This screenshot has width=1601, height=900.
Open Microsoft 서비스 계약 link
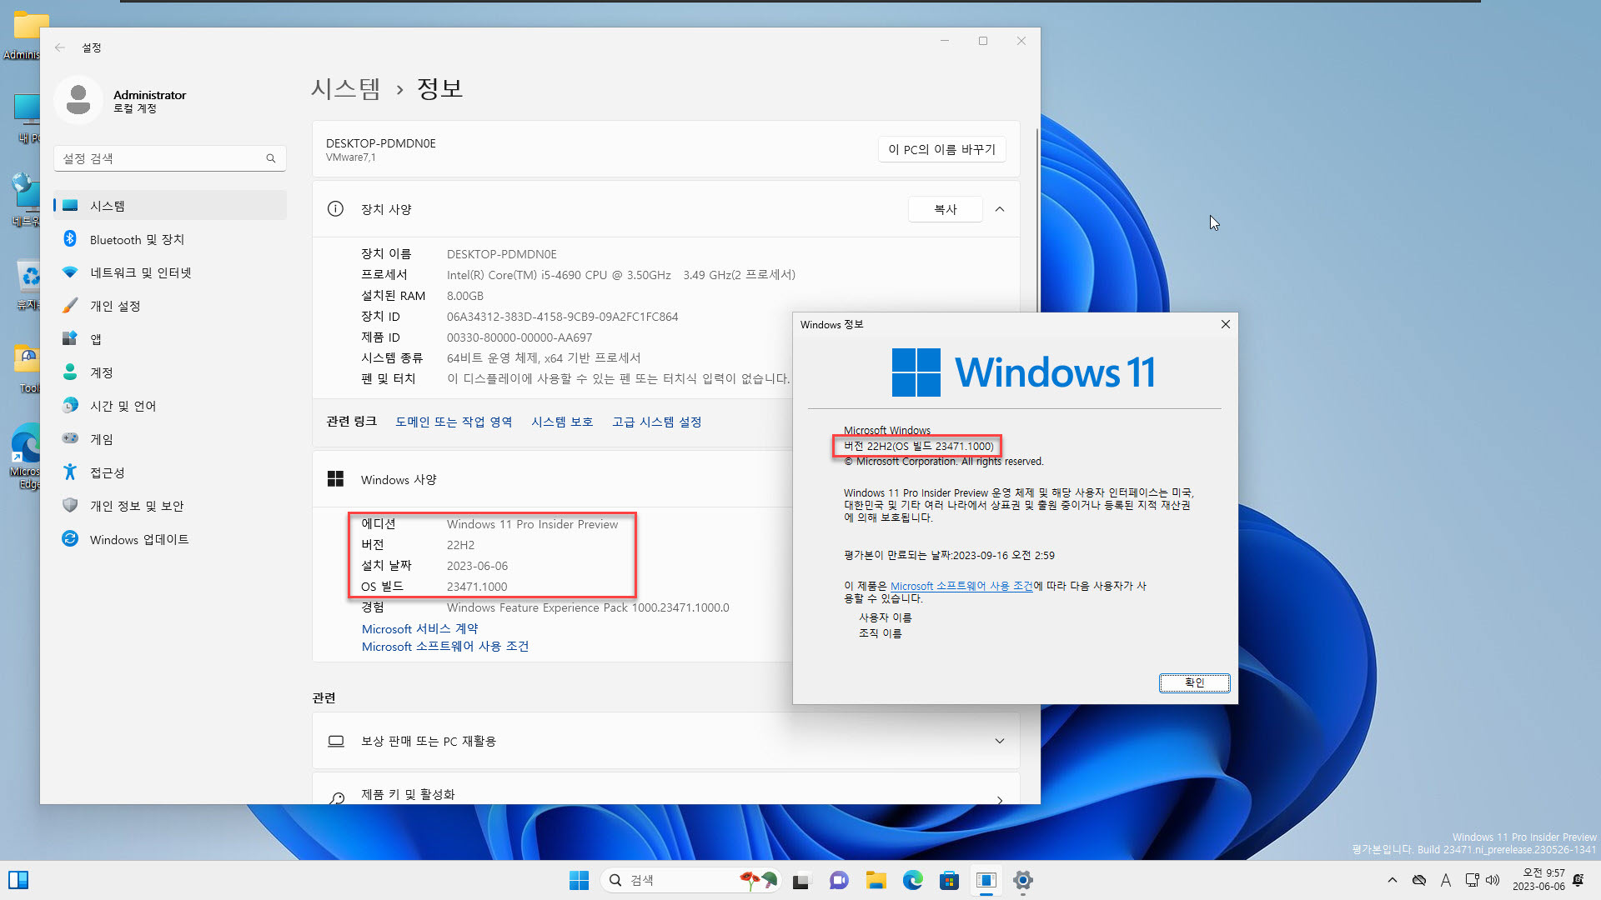pyautogui.click(x=419, y=628)
